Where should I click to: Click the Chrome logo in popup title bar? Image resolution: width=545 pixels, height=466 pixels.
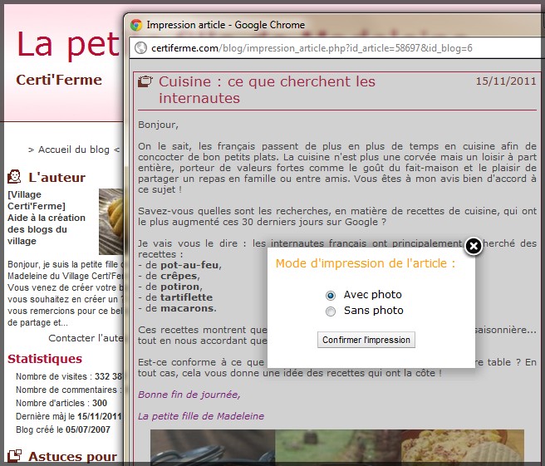(x=136, y=25)
